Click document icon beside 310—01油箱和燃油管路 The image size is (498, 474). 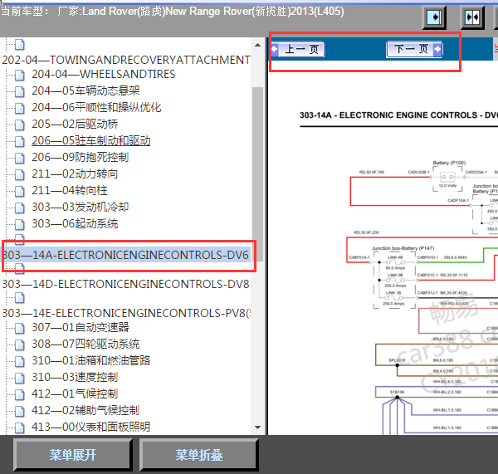point(20,361)
